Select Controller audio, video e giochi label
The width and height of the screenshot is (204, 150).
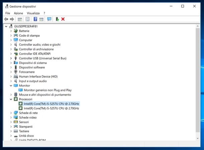click(x=40, y=44)
